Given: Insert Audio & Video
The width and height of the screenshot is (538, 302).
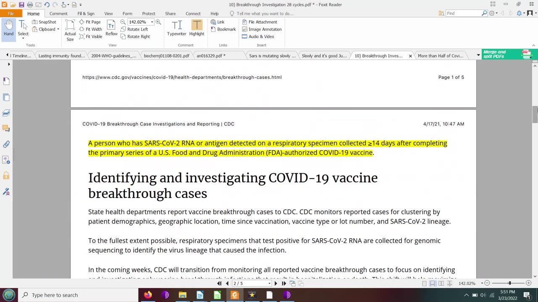Looking at the screenshot, I should coord(258,36).
